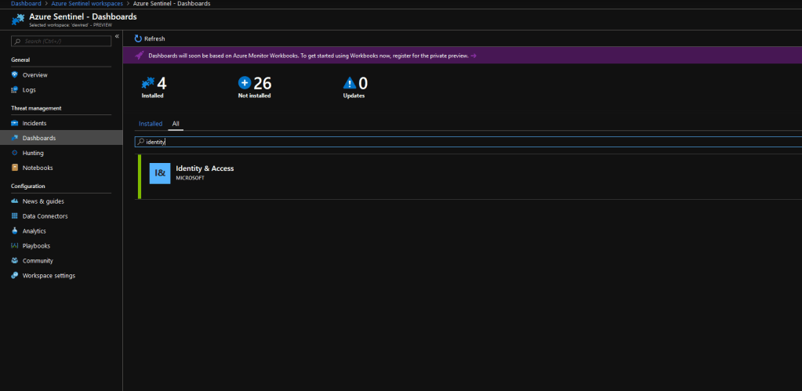Open Workspace settings icon
The width and height of the screenshot is (802, 391).
click(15, 276)
